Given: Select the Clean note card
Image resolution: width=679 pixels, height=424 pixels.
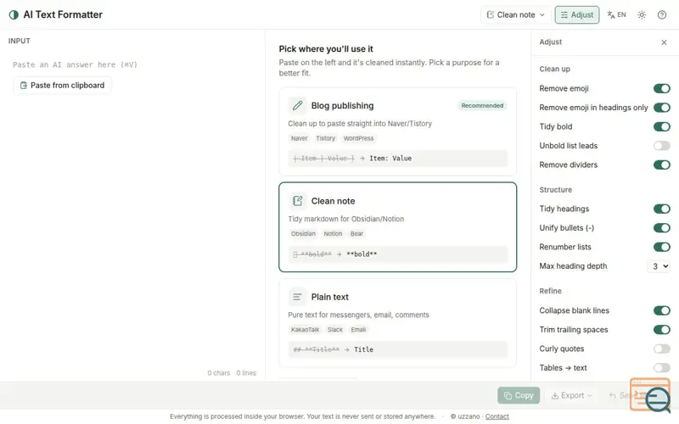Looking at the screenshot, I should click(x=397, y=227).
